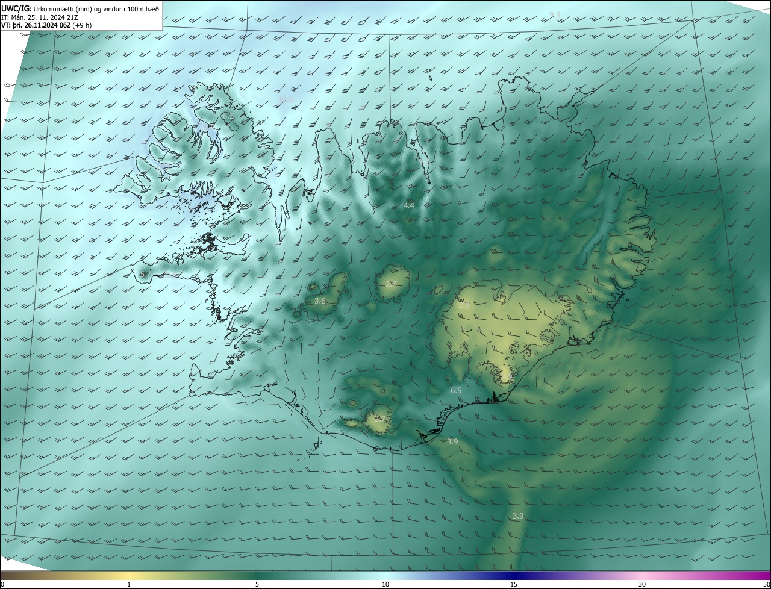The width and height of the screenshot is (771, 589).
Task: Click the "0" tick on the colour scale
Action: click(x=2, y=584)
